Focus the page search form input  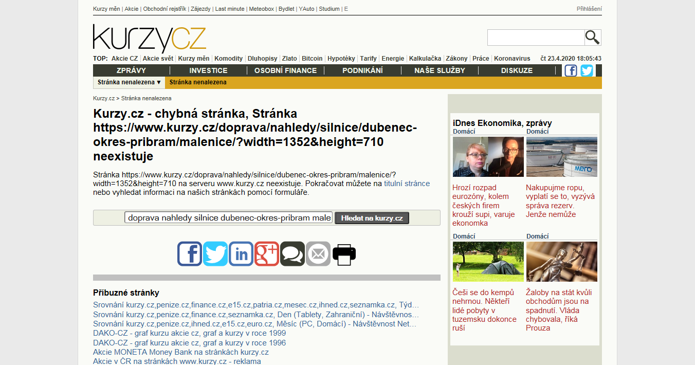229,217
